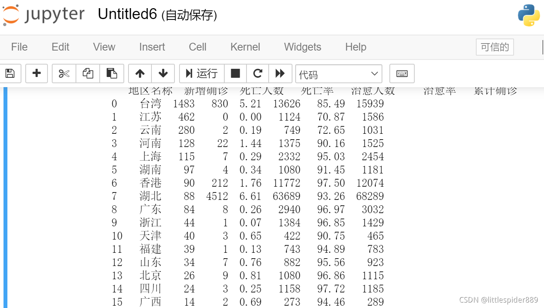Image resolution: width=544 pixels, height=308 pixels.
Task: Restart the kernel
Action: tap(257, 73)
